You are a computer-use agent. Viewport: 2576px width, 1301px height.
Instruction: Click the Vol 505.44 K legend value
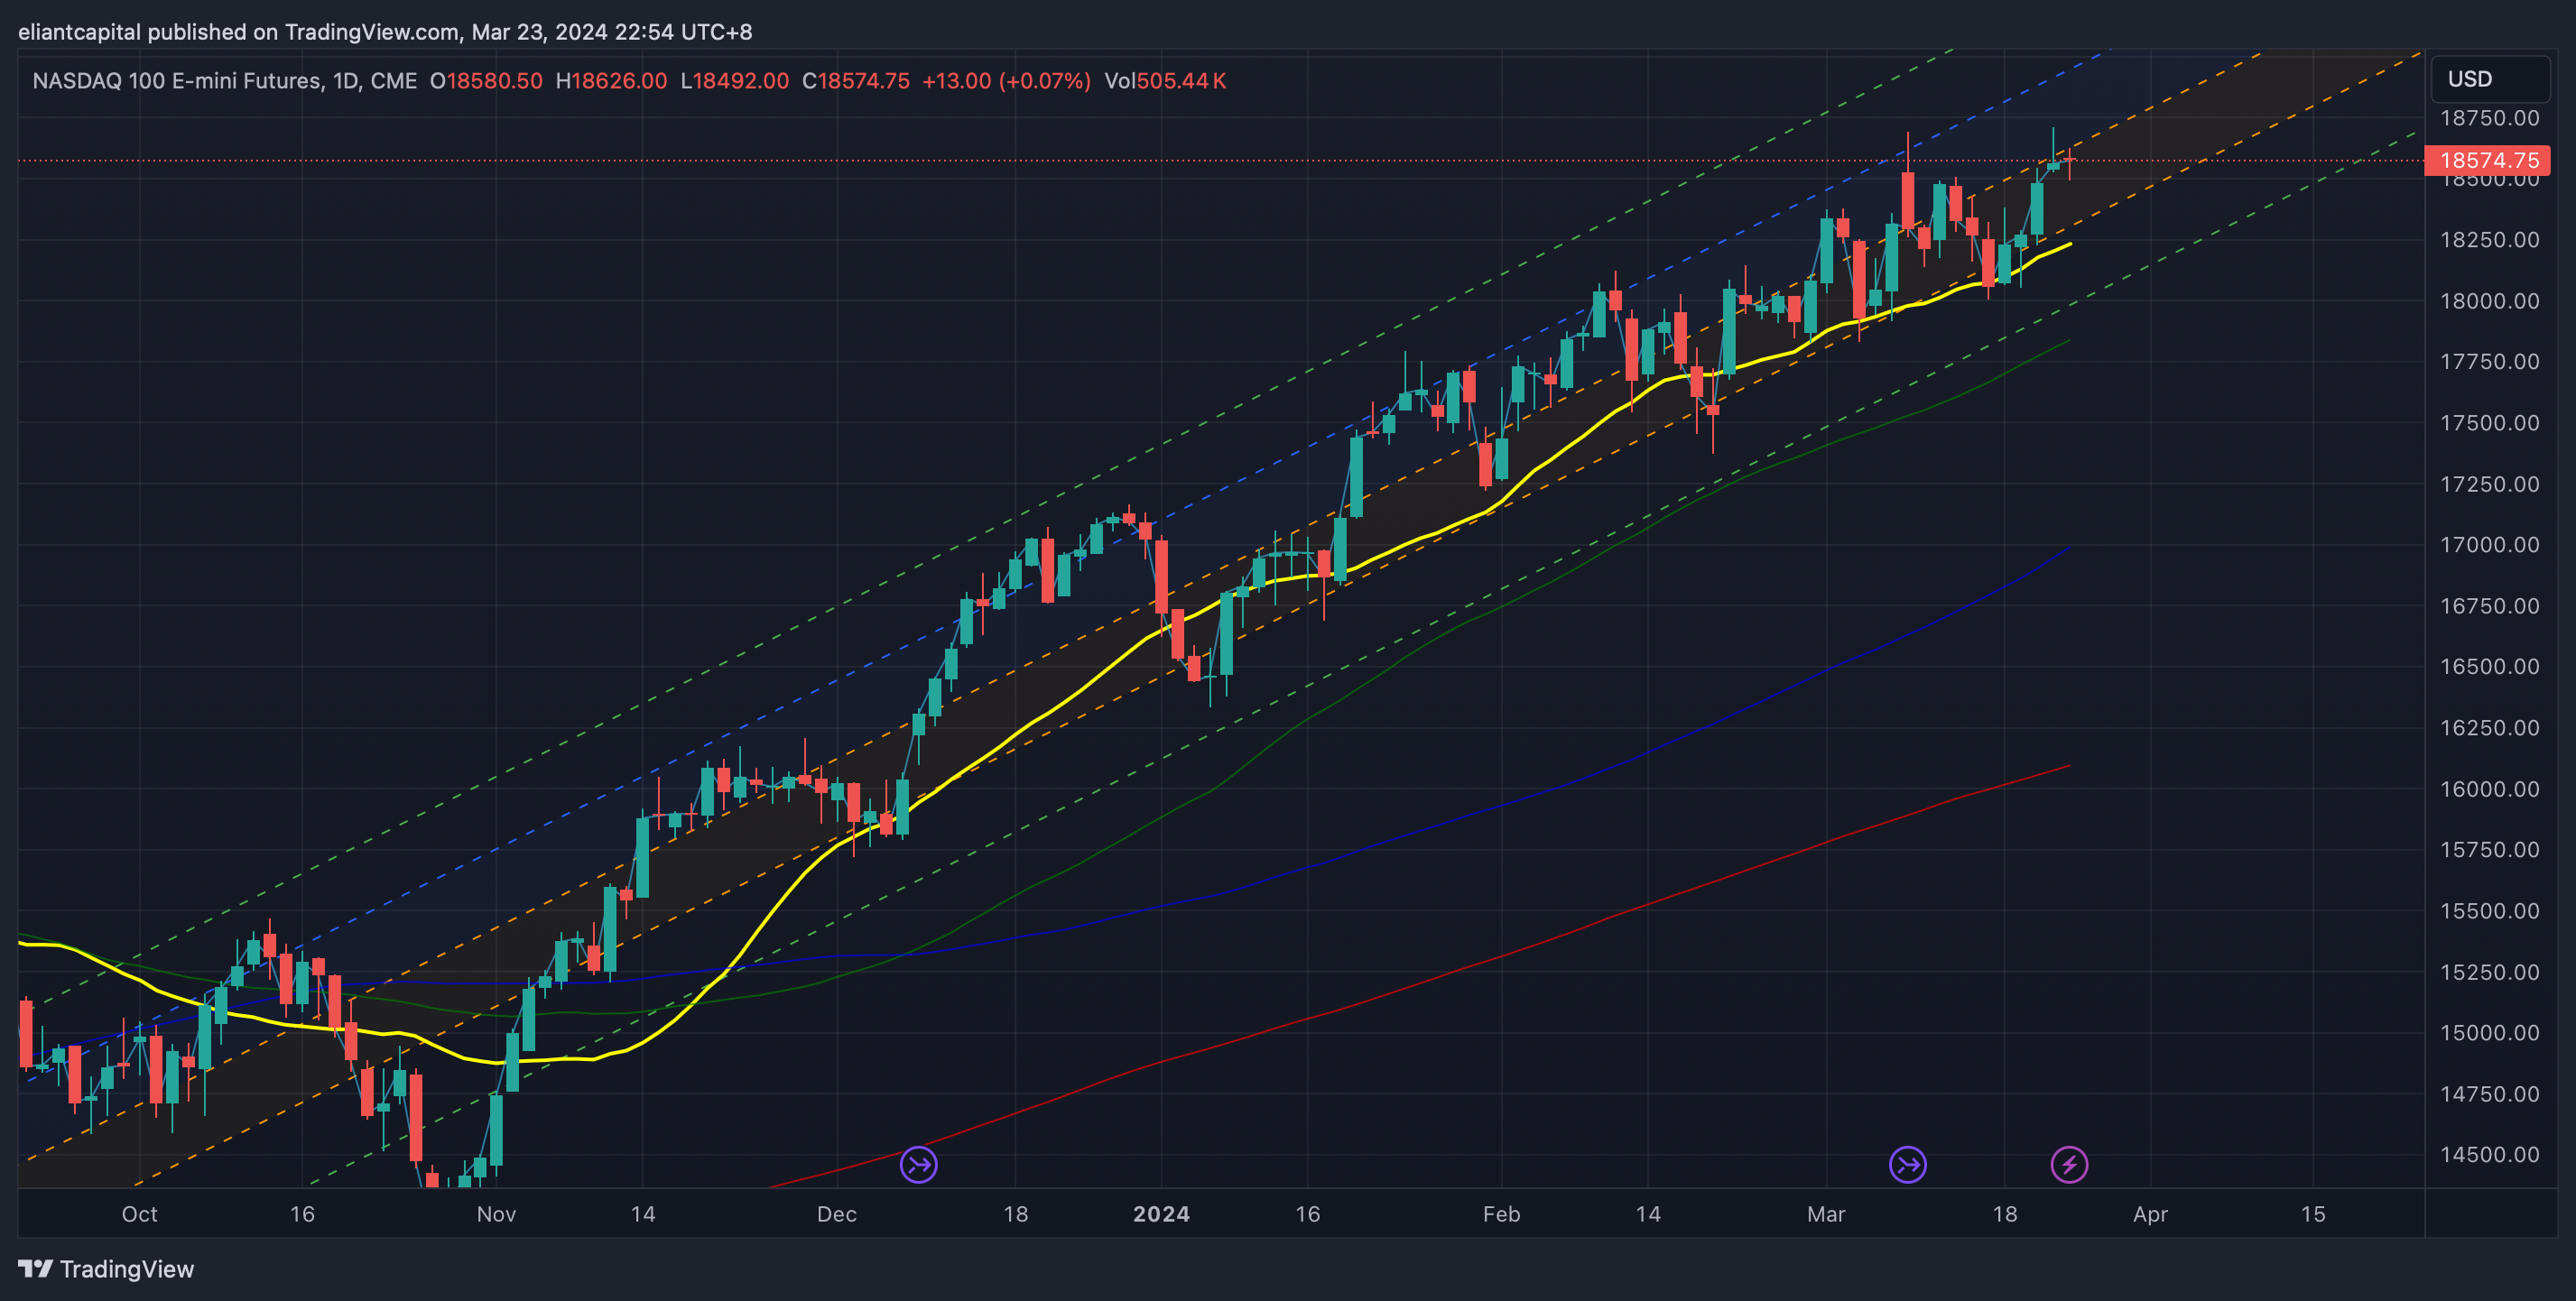pos(1164,81)
